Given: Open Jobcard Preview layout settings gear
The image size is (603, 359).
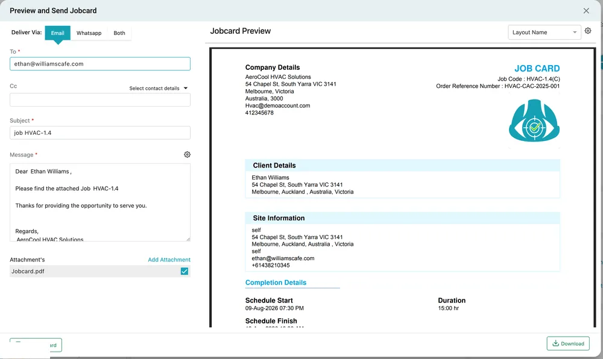Looking at the screenshot, I should [x=587, y=31].
